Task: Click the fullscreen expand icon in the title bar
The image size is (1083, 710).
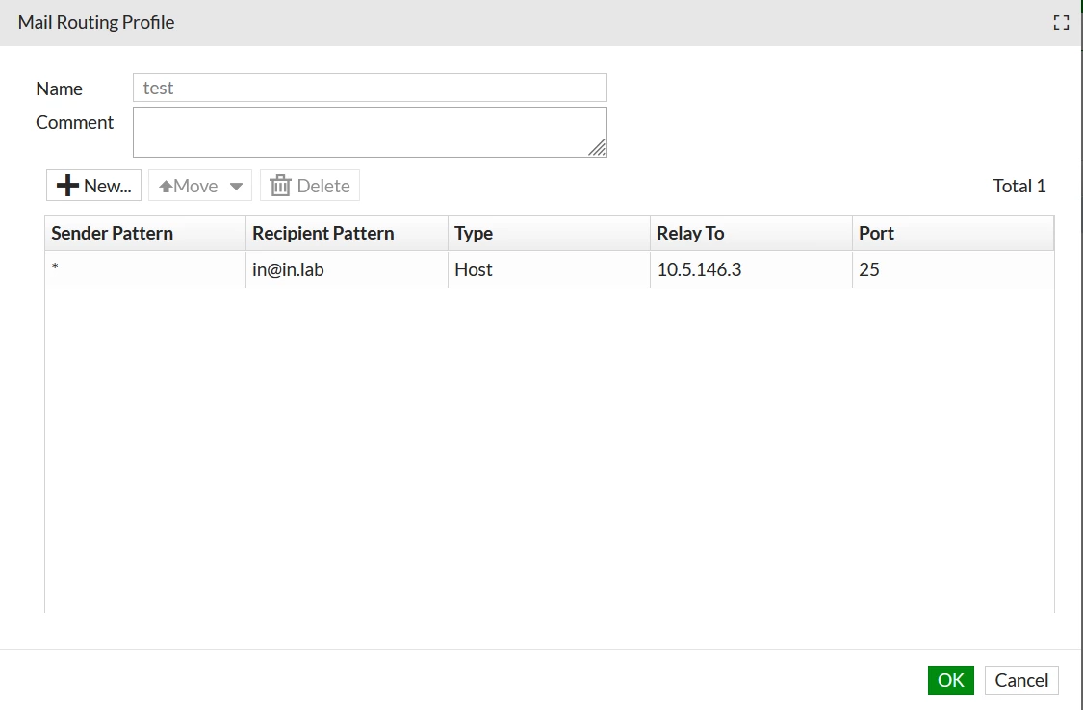Action: coord(1061,23)
